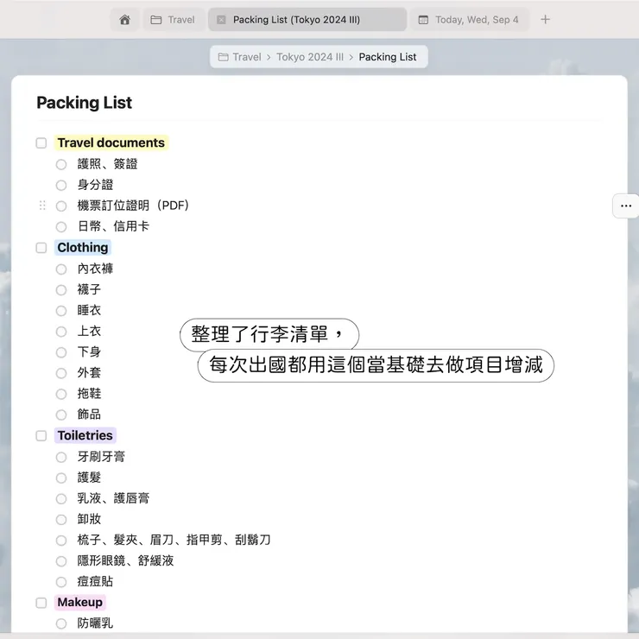Image resolution: width=639 pixels, height=639 pixels.
Task: Click the Clothing heading text
Action: click(x=83, y=247)
